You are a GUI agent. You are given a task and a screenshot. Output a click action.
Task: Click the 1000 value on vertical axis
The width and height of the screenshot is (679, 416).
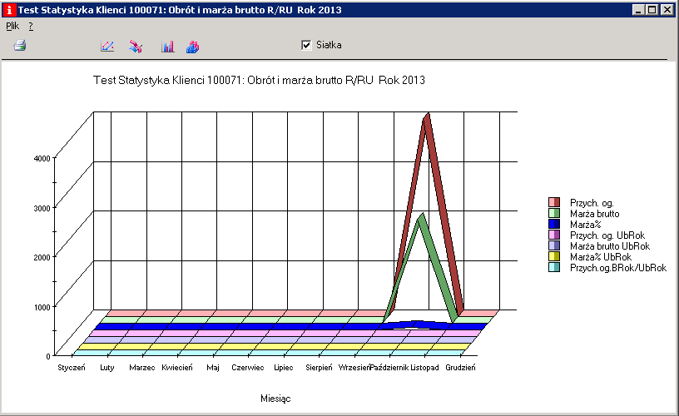click(42, 307)
